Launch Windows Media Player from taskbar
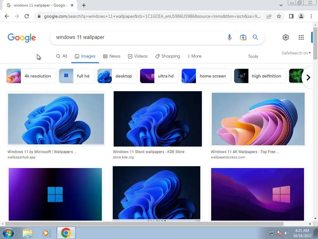This screenshot has height=239, width=318. 46,233
